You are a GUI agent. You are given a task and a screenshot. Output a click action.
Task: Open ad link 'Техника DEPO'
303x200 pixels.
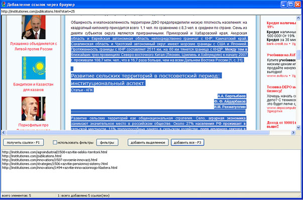coord(281,89)
